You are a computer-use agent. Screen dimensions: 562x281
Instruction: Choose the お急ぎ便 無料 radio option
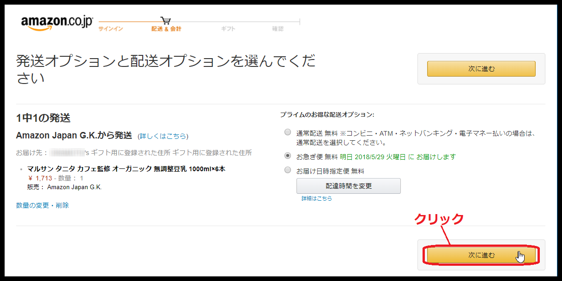pos(288,156)
